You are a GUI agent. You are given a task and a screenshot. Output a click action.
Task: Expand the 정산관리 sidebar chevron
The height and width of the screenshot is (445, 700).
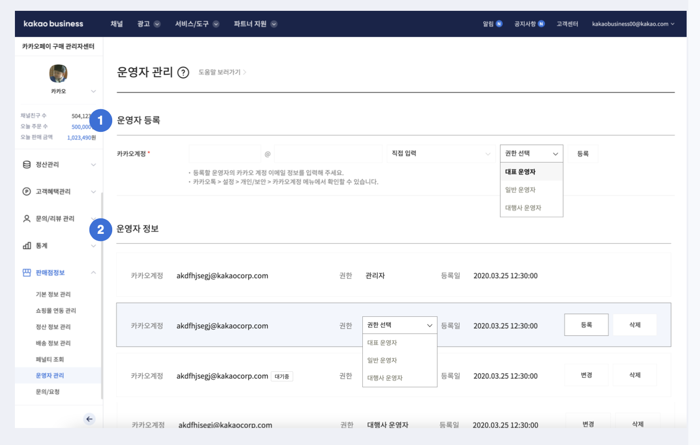click(93, 165)
